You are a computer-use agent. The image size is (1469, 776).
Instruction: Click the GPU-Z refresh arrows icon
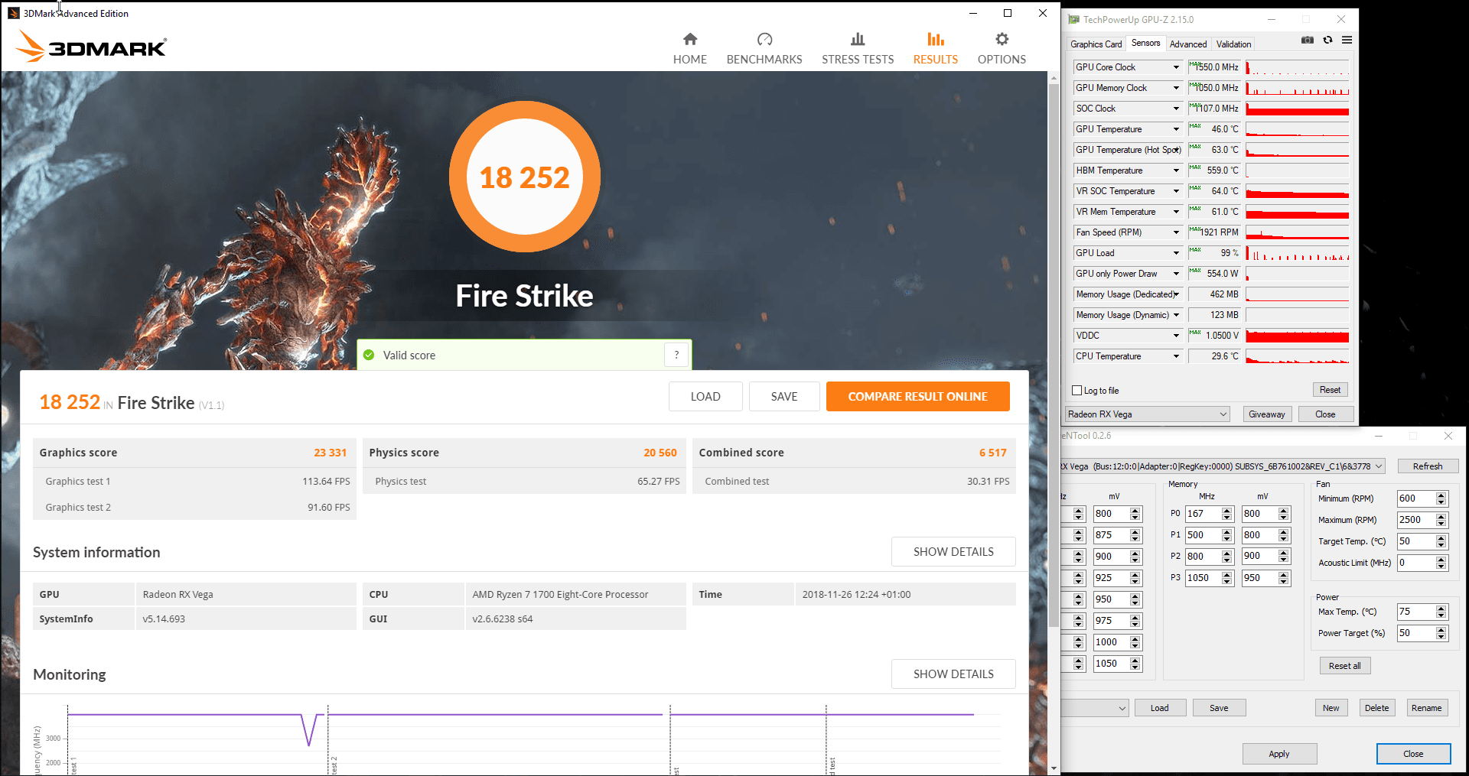[1327, 41]
